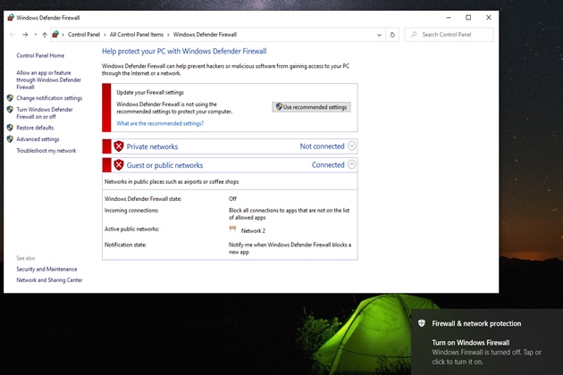
Task: Click Guest or public networks heading
Action: (x=164, y=165)
